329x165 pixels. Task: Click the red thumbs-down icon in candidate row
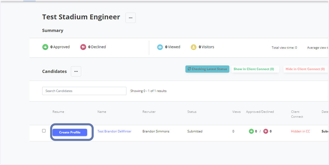coord(266,131)
